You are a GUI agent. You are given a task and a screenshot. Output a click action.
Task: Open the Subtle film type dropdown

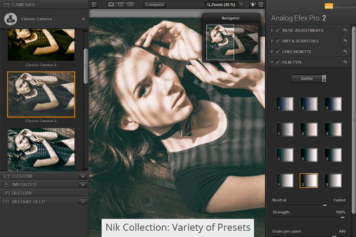pyautogui.click(x=309, y=79)
